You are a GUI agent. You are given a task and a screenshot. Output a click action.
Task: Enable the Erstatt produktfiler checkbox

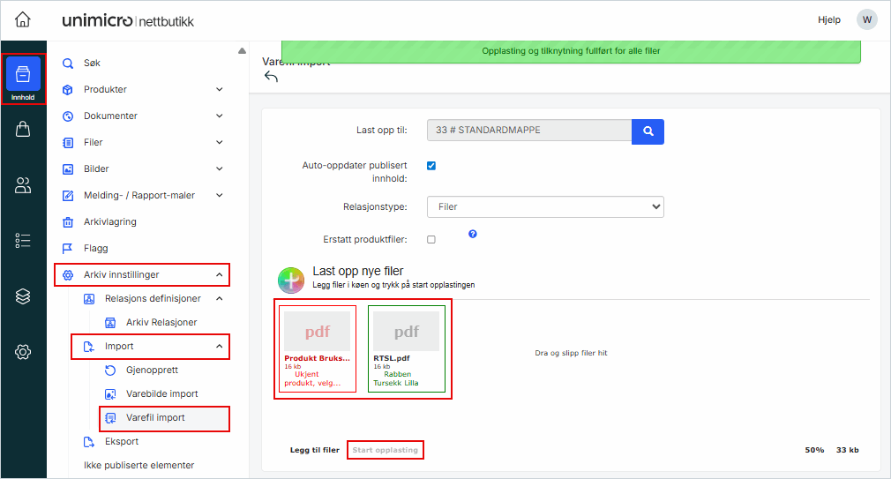[431, 239]
